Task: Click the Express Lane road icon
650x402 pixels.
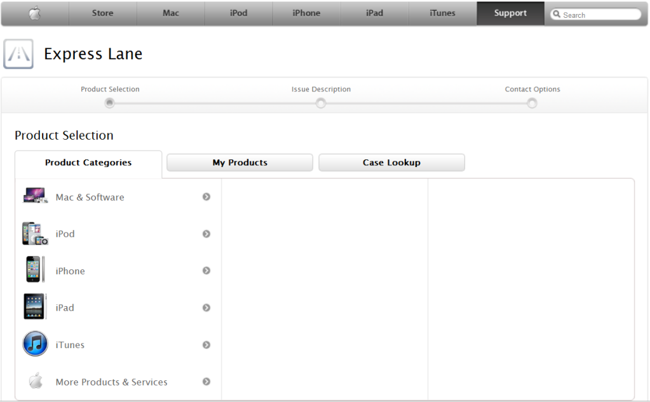Action: [18, 54]
